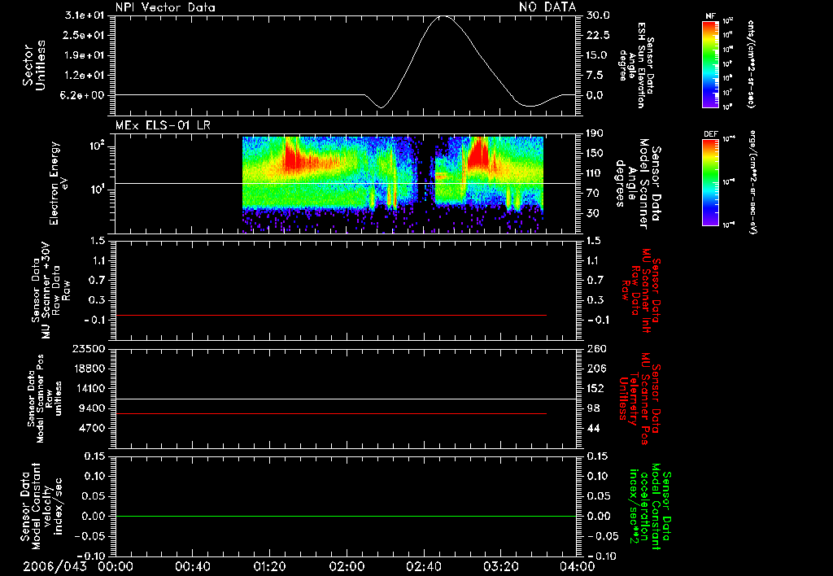Click the "2006/043" date label
This screenshot has width=833, height=576.
coord(55,566)
